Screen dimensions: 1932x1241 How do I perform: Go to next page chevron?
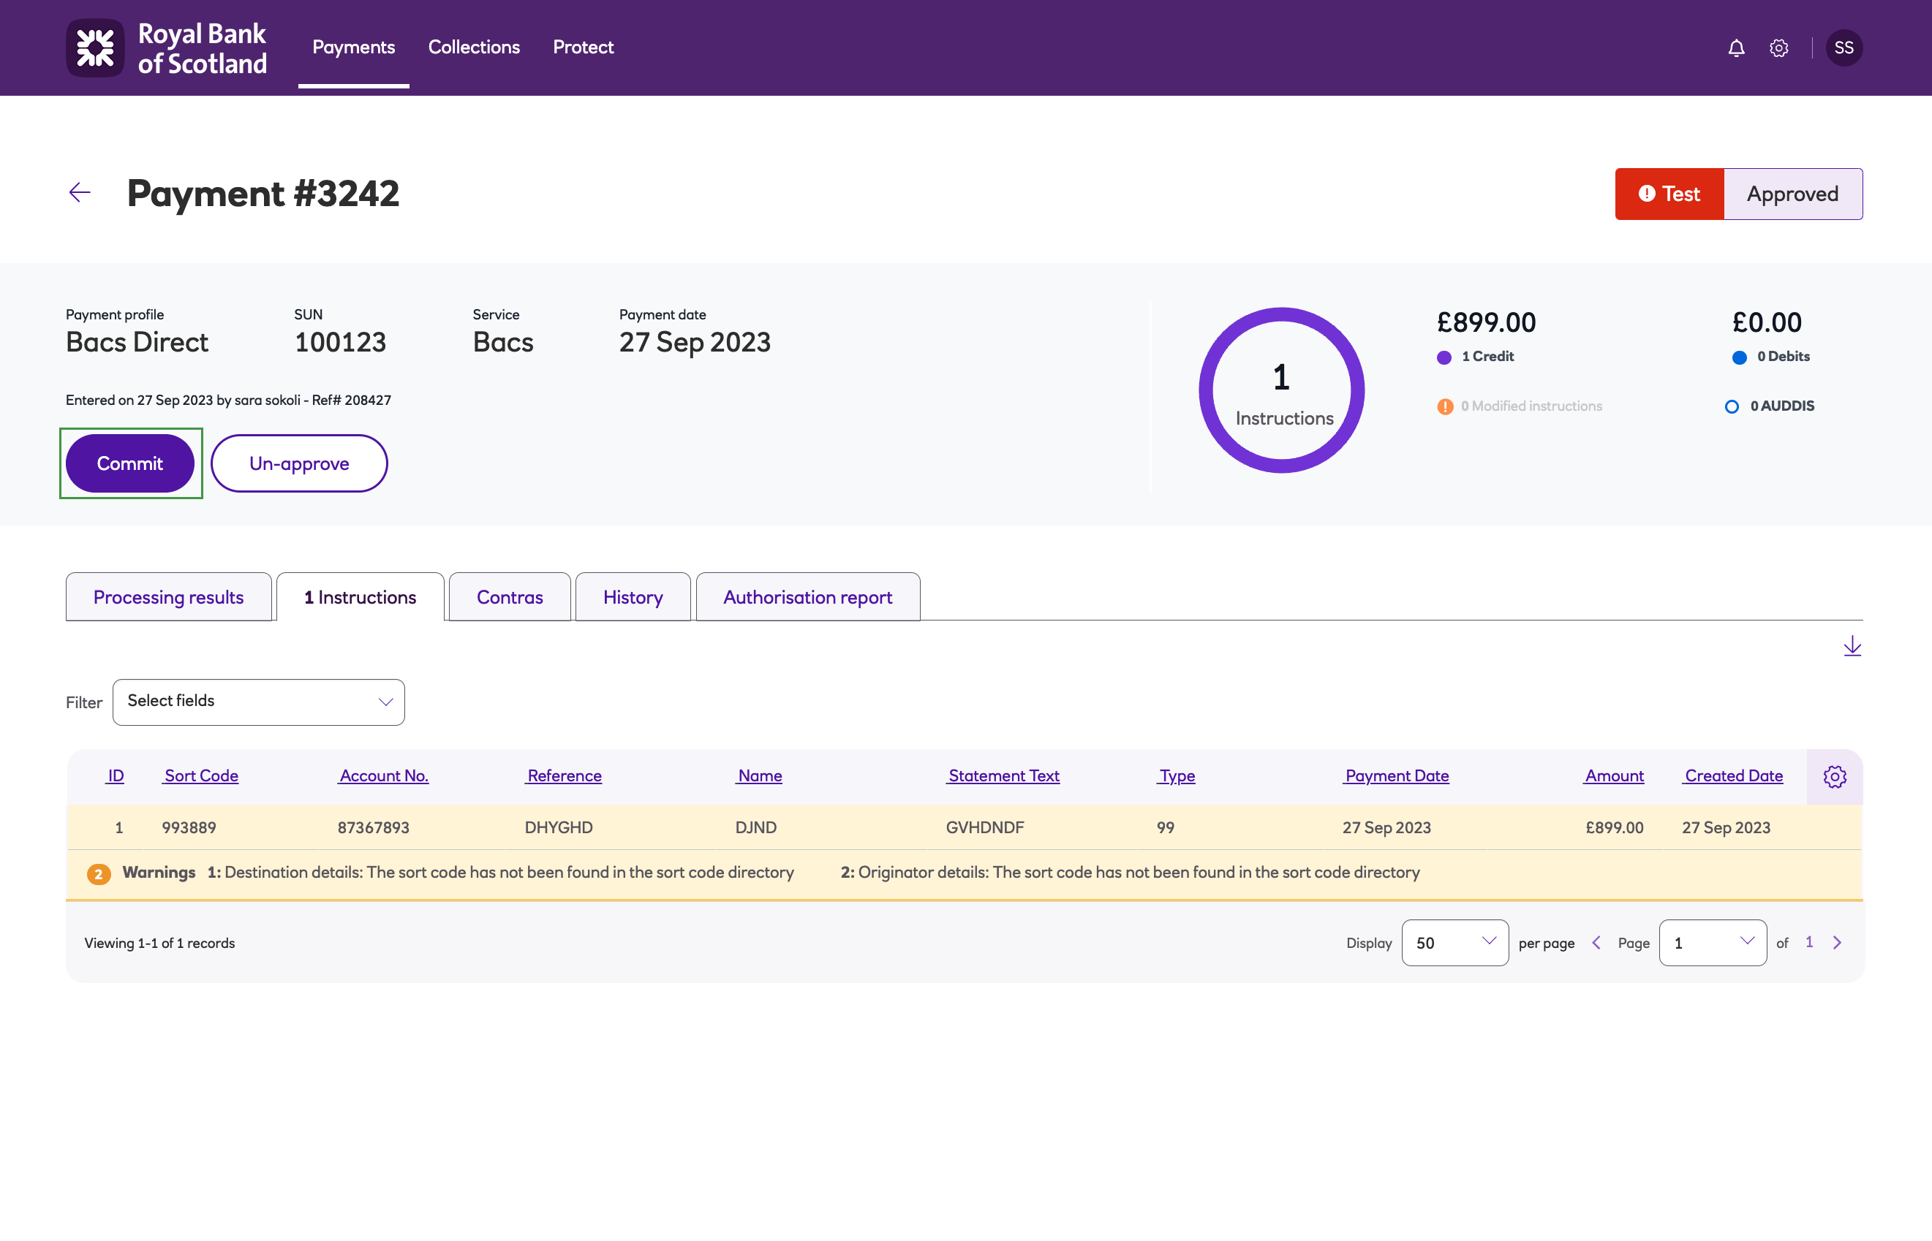(x=1838, y=942)
